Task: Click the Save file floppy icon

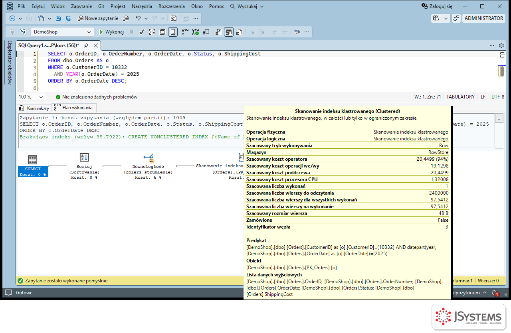Action: [x=58, y=18]
